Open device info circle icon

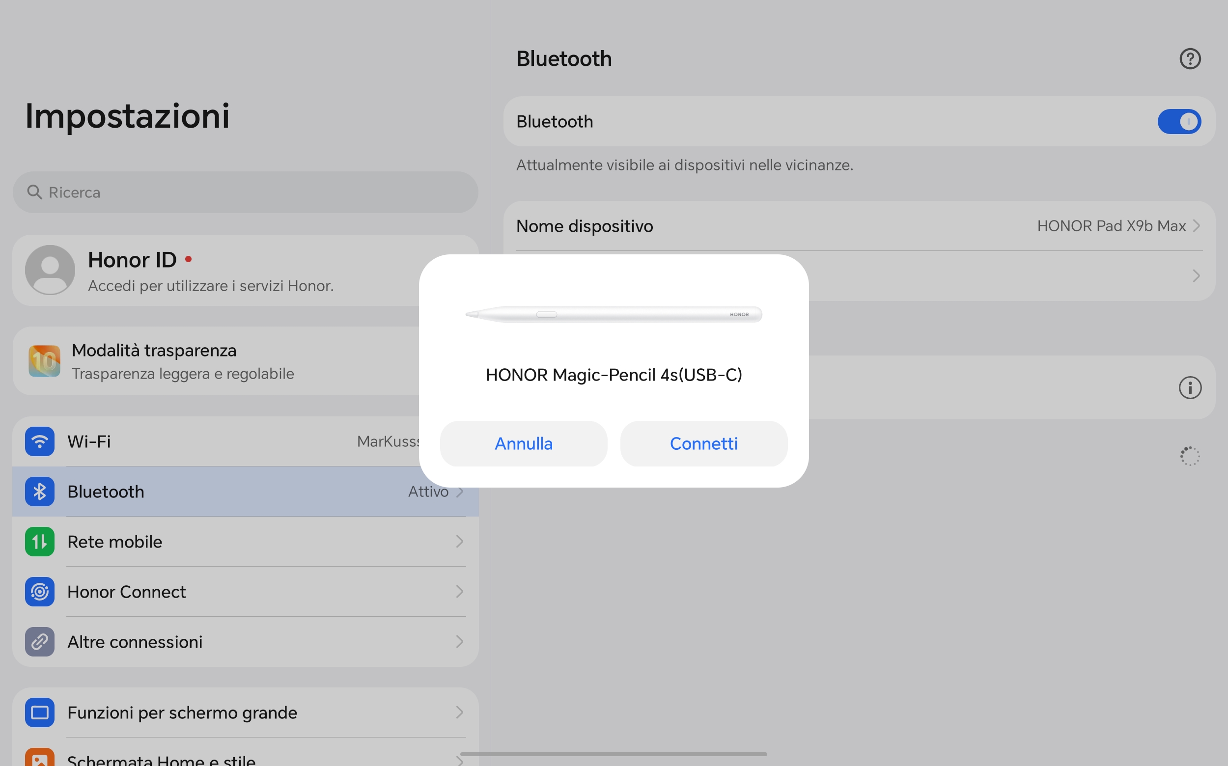pos(1190,388)
